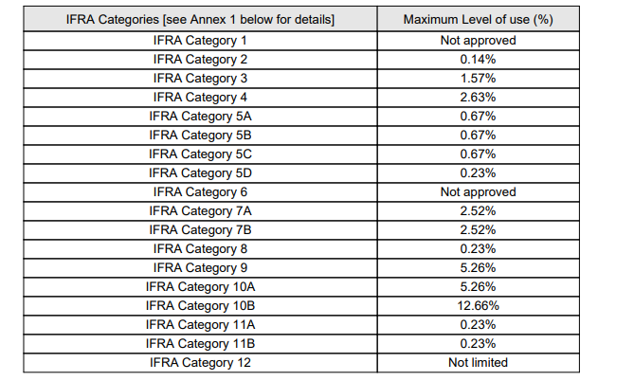
Task: Click the IFRA Category 5C cell
Action: pyautogui.click(x=198, y=154)
